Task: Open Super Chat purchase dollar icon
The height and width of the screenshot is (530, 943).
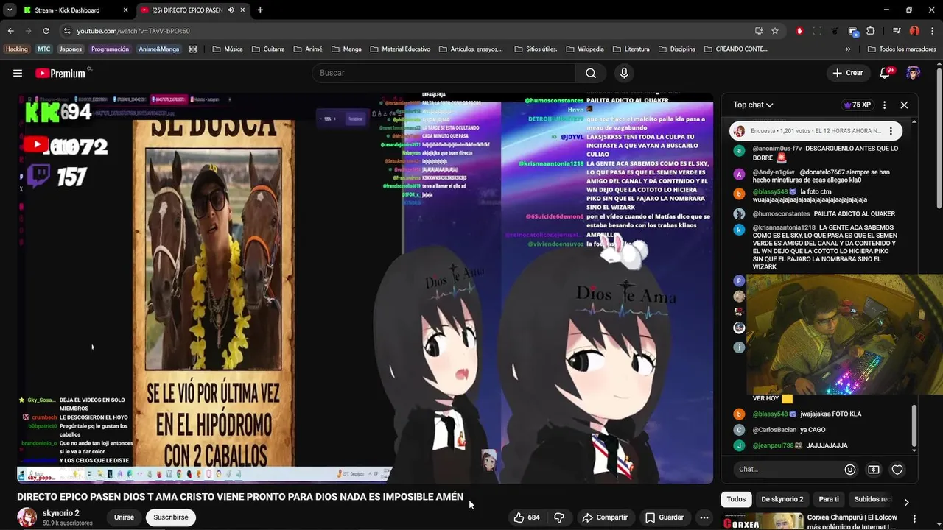Action: click(x=874, y=470)
